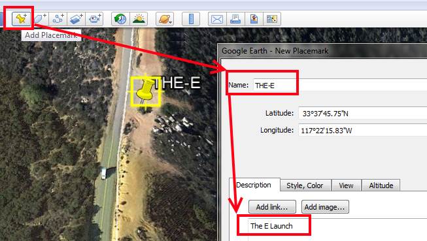Select the Add Path tool
Screen dimensions: 427x241
point(58,19)
